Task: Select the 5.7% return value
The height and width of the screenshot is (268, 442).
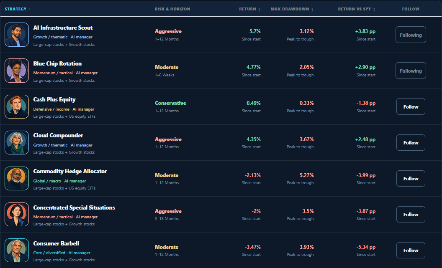Action: pyautogui.click(x=255, y=31)
